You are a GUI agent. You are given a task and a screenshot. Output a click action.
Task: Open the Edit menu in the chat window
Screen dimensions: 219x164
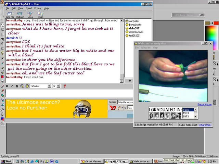click(14, 8)
